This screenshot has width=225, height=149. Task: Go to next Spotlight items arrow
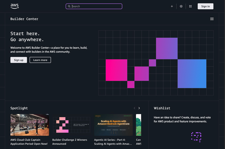(x=139, y=108)
